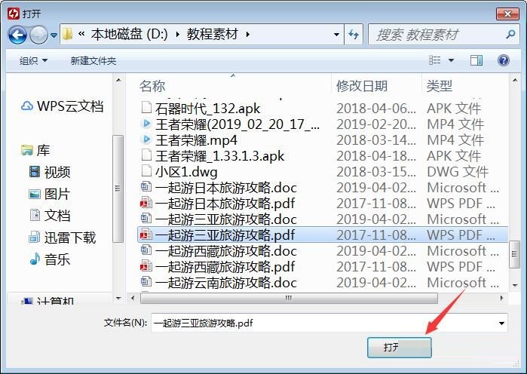Viewport: 527px width, 374px height.
Task: Click file list scroll-up arrow
Action: (x=515, y=81)
